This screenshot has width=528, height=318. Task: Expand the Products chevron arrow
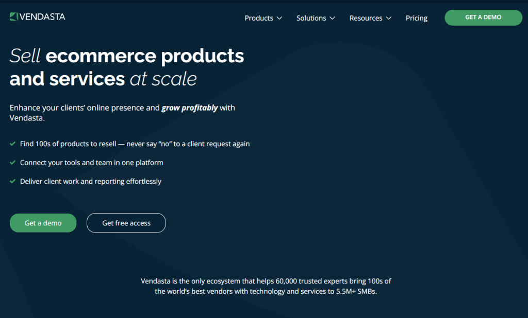click(x=279, y=18)
